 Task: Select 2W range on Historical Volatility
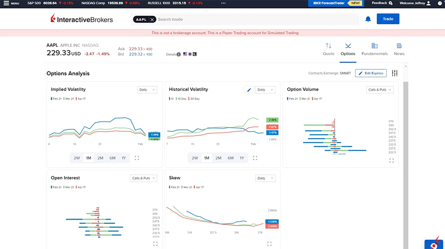(195, 158)
